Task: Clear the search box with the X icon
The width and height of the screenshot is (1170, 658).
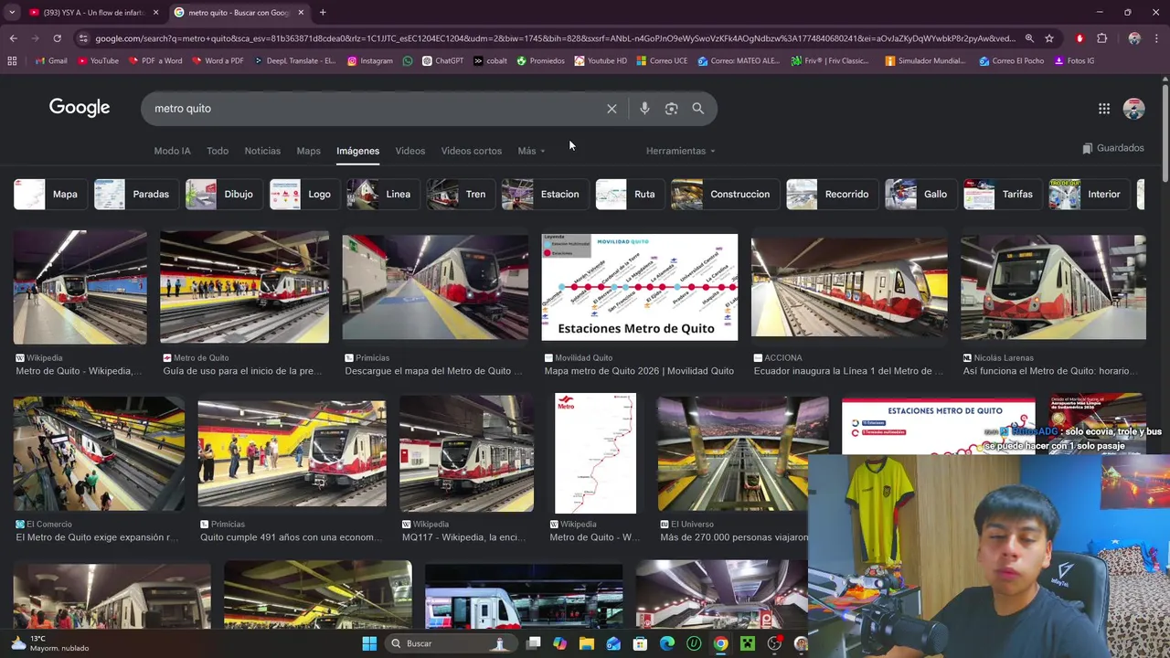Action: point(612,109)
